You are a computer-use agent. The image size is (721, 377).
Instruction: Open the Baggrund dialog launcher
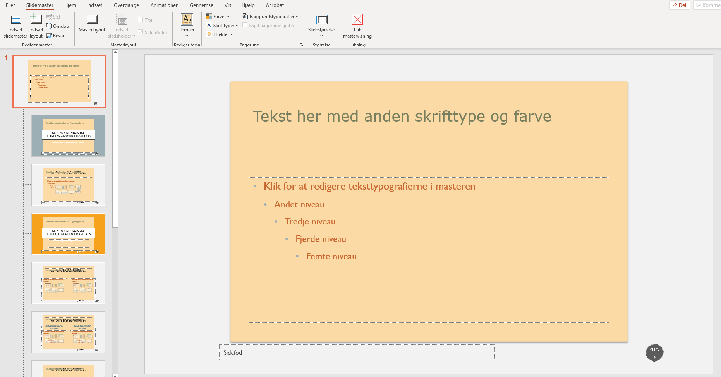click(x=301, y=45)
